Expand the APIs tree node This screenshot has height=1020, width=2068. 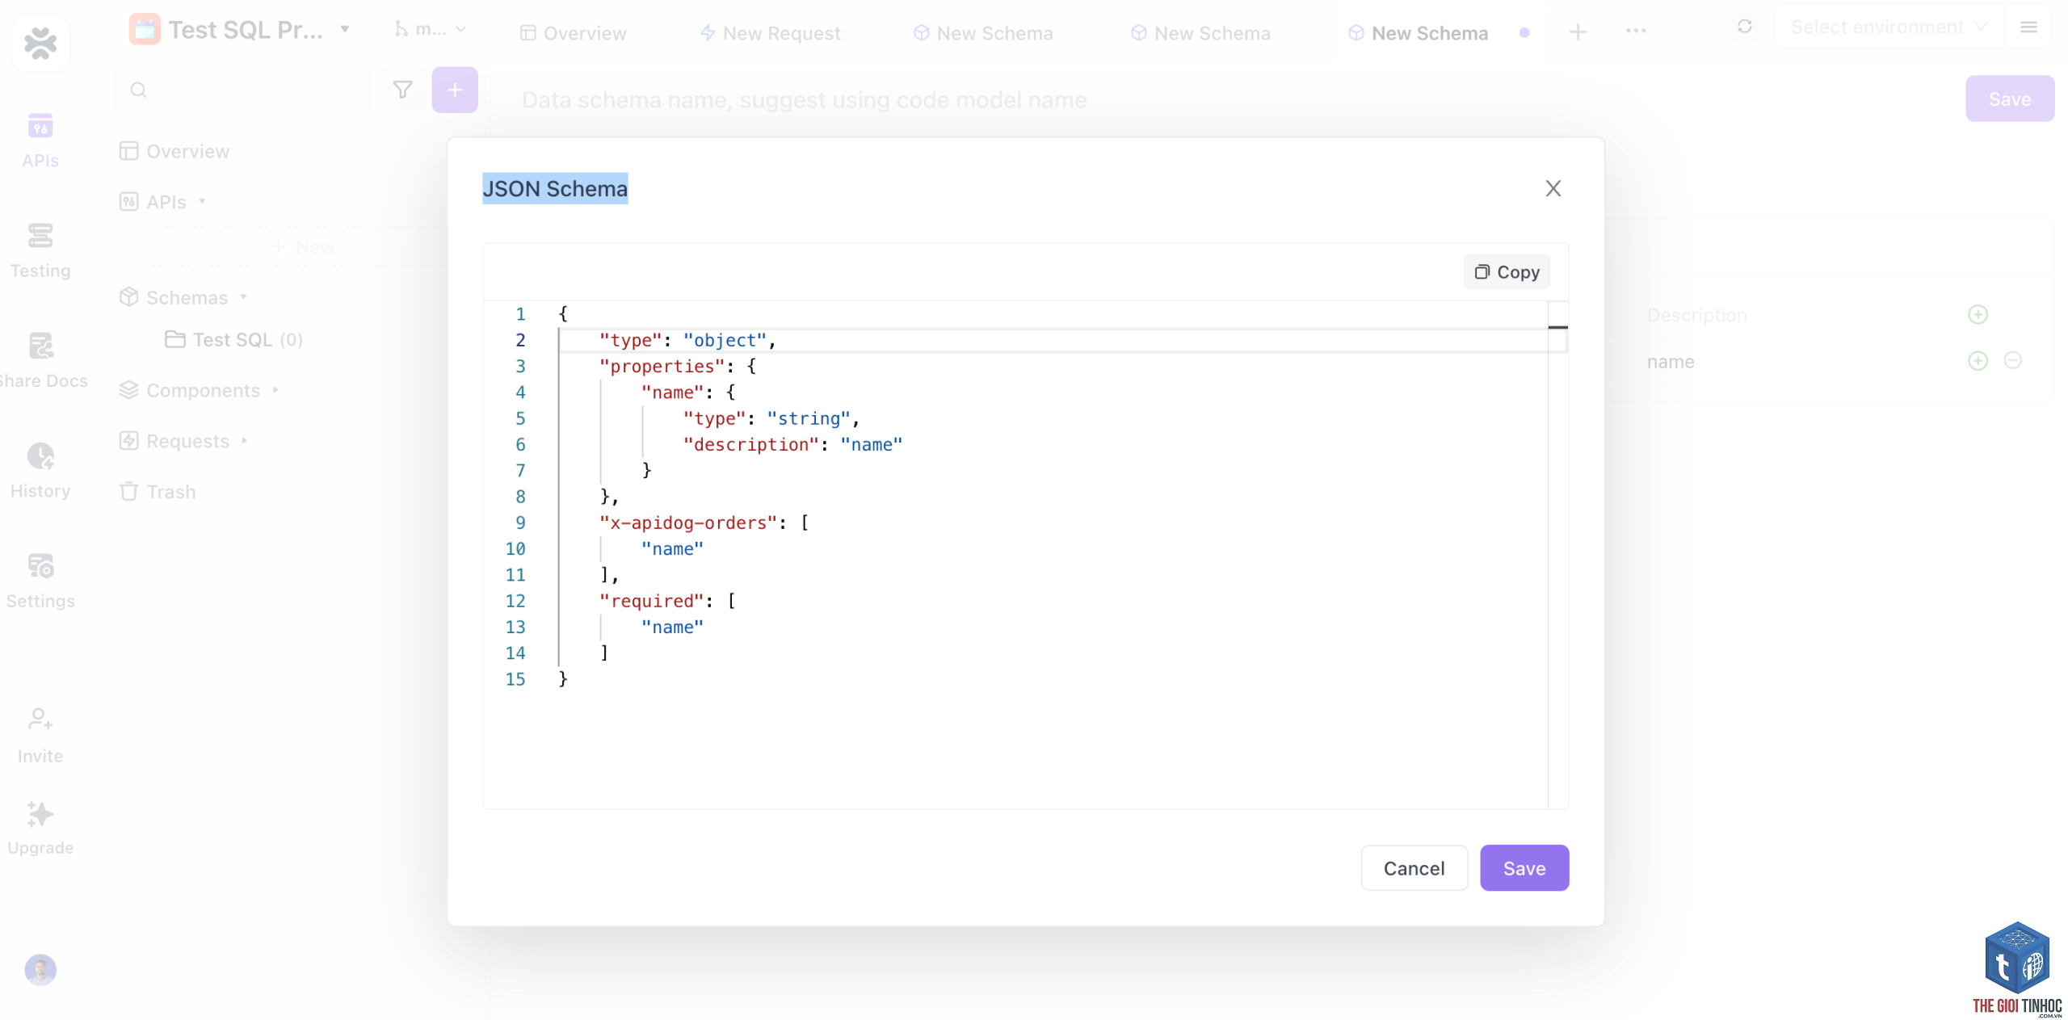tap(163, 202)
